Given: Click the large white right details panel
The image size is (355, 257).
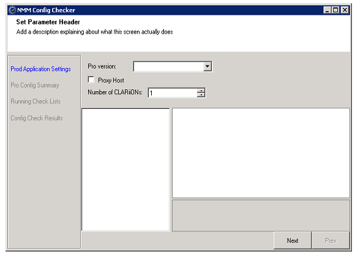Looking at the screenshot, I should (261, 153).
